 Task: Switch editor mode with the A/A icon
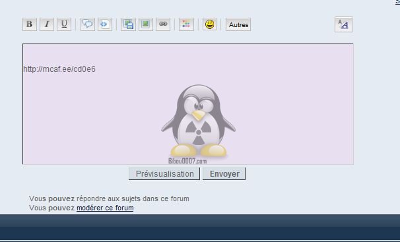[x=344, y=24]
